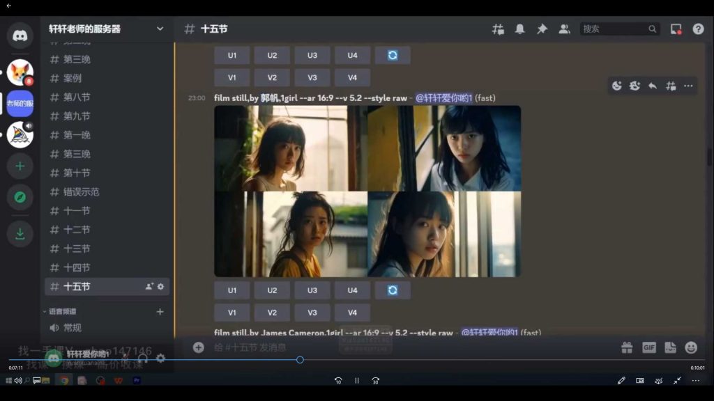The height and width of the screenshot is (401, 714).
Task: Add a reaction to the message
Action: pyautogui.click(x=616, y=85)
